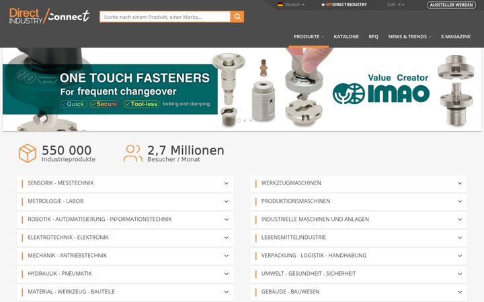Select Verpackung - Logistik - Handhabung label

click(314, 256)
